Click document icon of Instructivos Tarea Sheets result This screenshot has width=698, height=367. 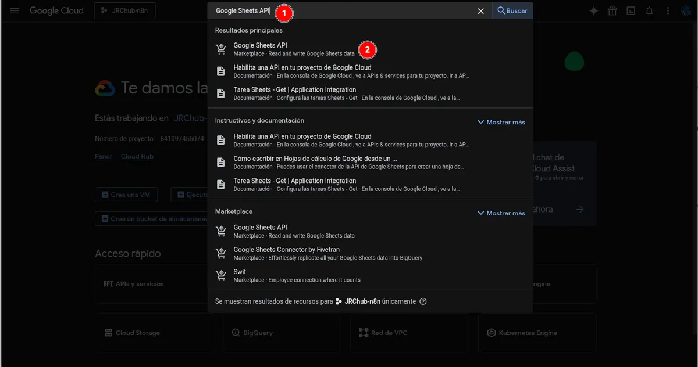(221, 184)
